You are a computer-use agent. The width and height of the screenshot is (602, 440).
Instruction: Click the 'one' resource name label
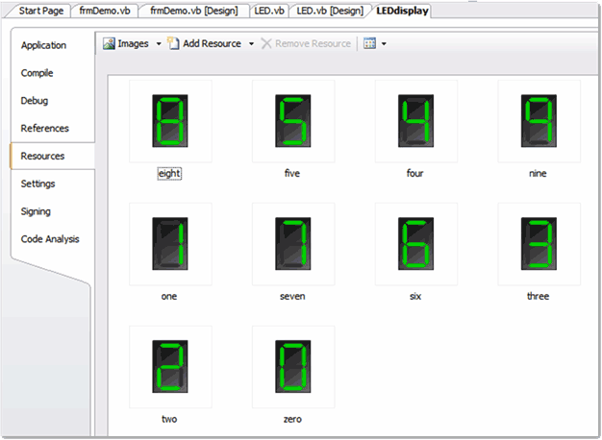click(x=169, y=296)
